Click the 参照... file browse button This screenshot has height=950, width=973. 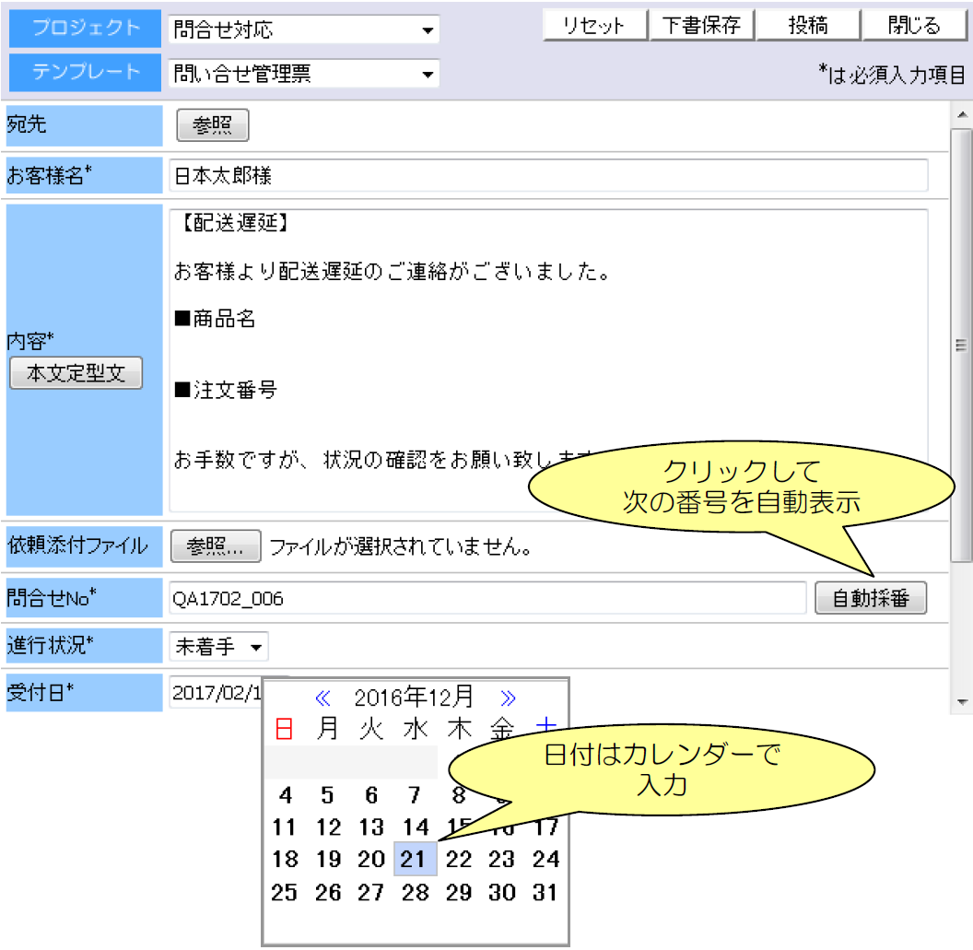coord(216,546)
